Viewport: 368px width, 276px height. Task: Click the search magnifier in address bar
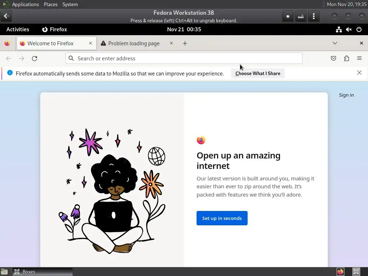71,58
